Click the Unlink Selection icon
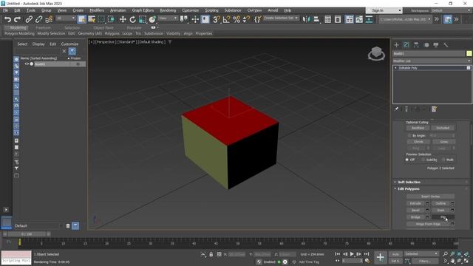Screen dimensions: 473x266 tap(38, 19)
